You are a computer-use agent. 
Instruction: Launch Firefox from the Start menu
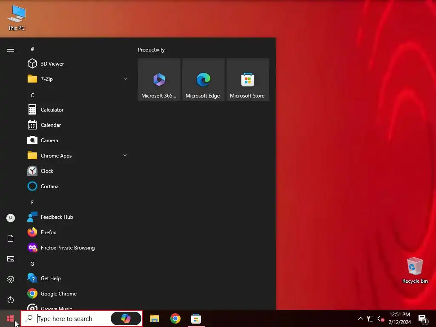(x=78, y=232)
